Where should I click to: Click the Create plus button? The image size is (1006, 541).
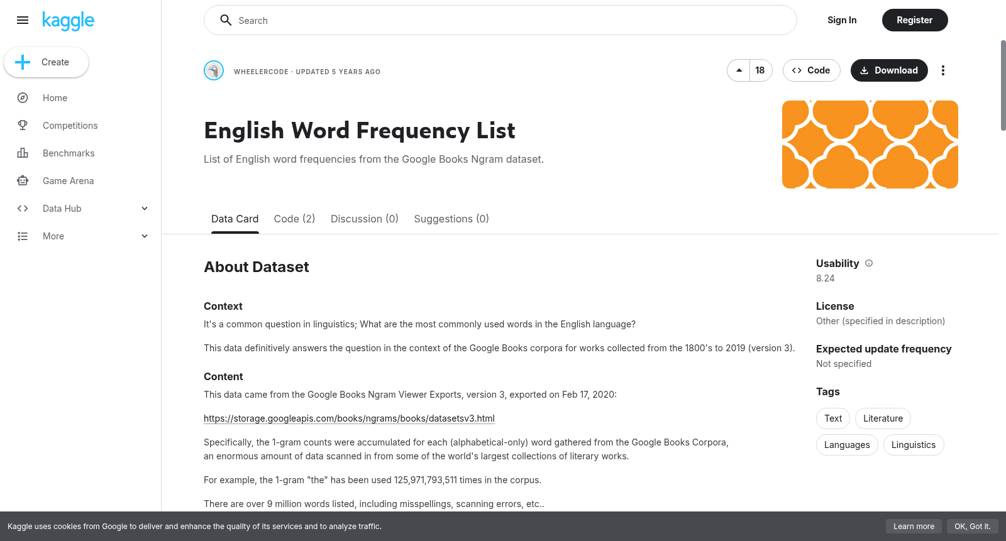46,62
